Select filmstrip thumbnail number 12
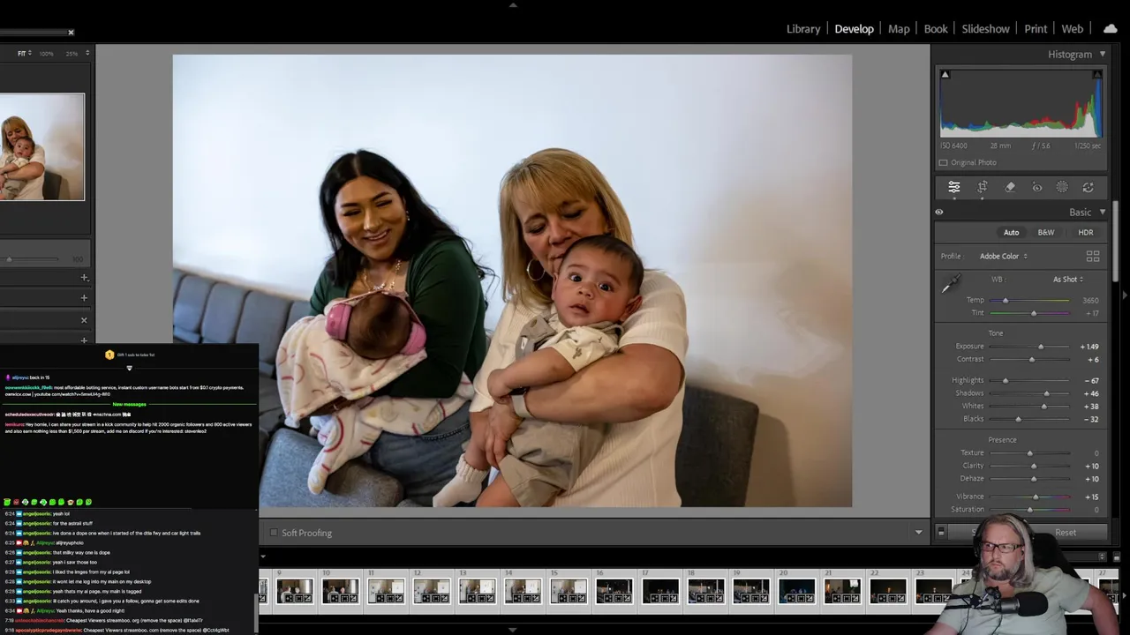Image resolution: width=1130 pixels, height=635 pixels. [x=432, y=591]
